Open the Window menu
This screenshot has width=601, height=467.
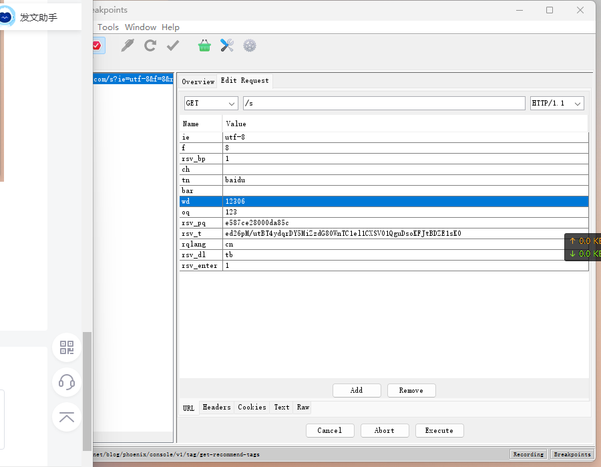click(140, 27)
